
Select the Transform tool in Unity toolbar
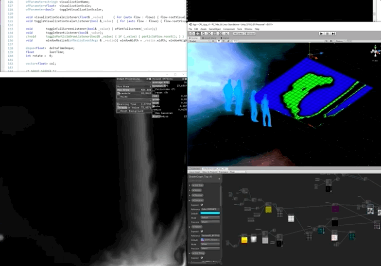(221, 34)
